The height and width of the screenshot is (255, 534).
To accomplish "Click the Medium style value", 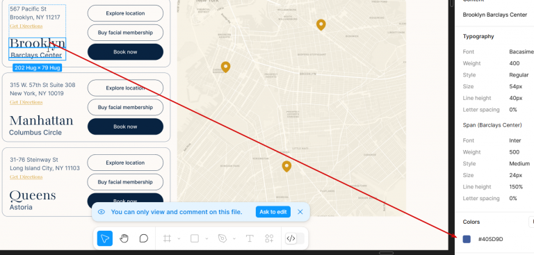I will pos(519,164).
